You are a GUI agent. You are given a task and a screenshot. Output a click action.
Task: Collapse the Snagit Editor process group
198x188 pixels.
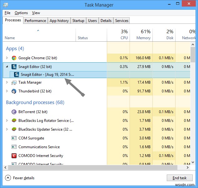click(x=7, y=66)
